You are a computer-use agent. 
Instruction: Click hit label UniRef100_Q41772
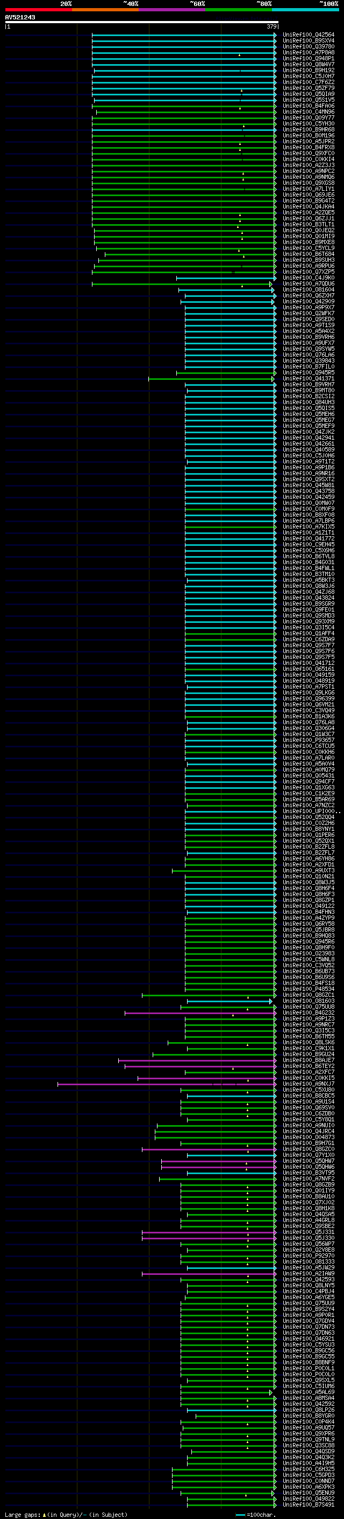tap(309, 538)
